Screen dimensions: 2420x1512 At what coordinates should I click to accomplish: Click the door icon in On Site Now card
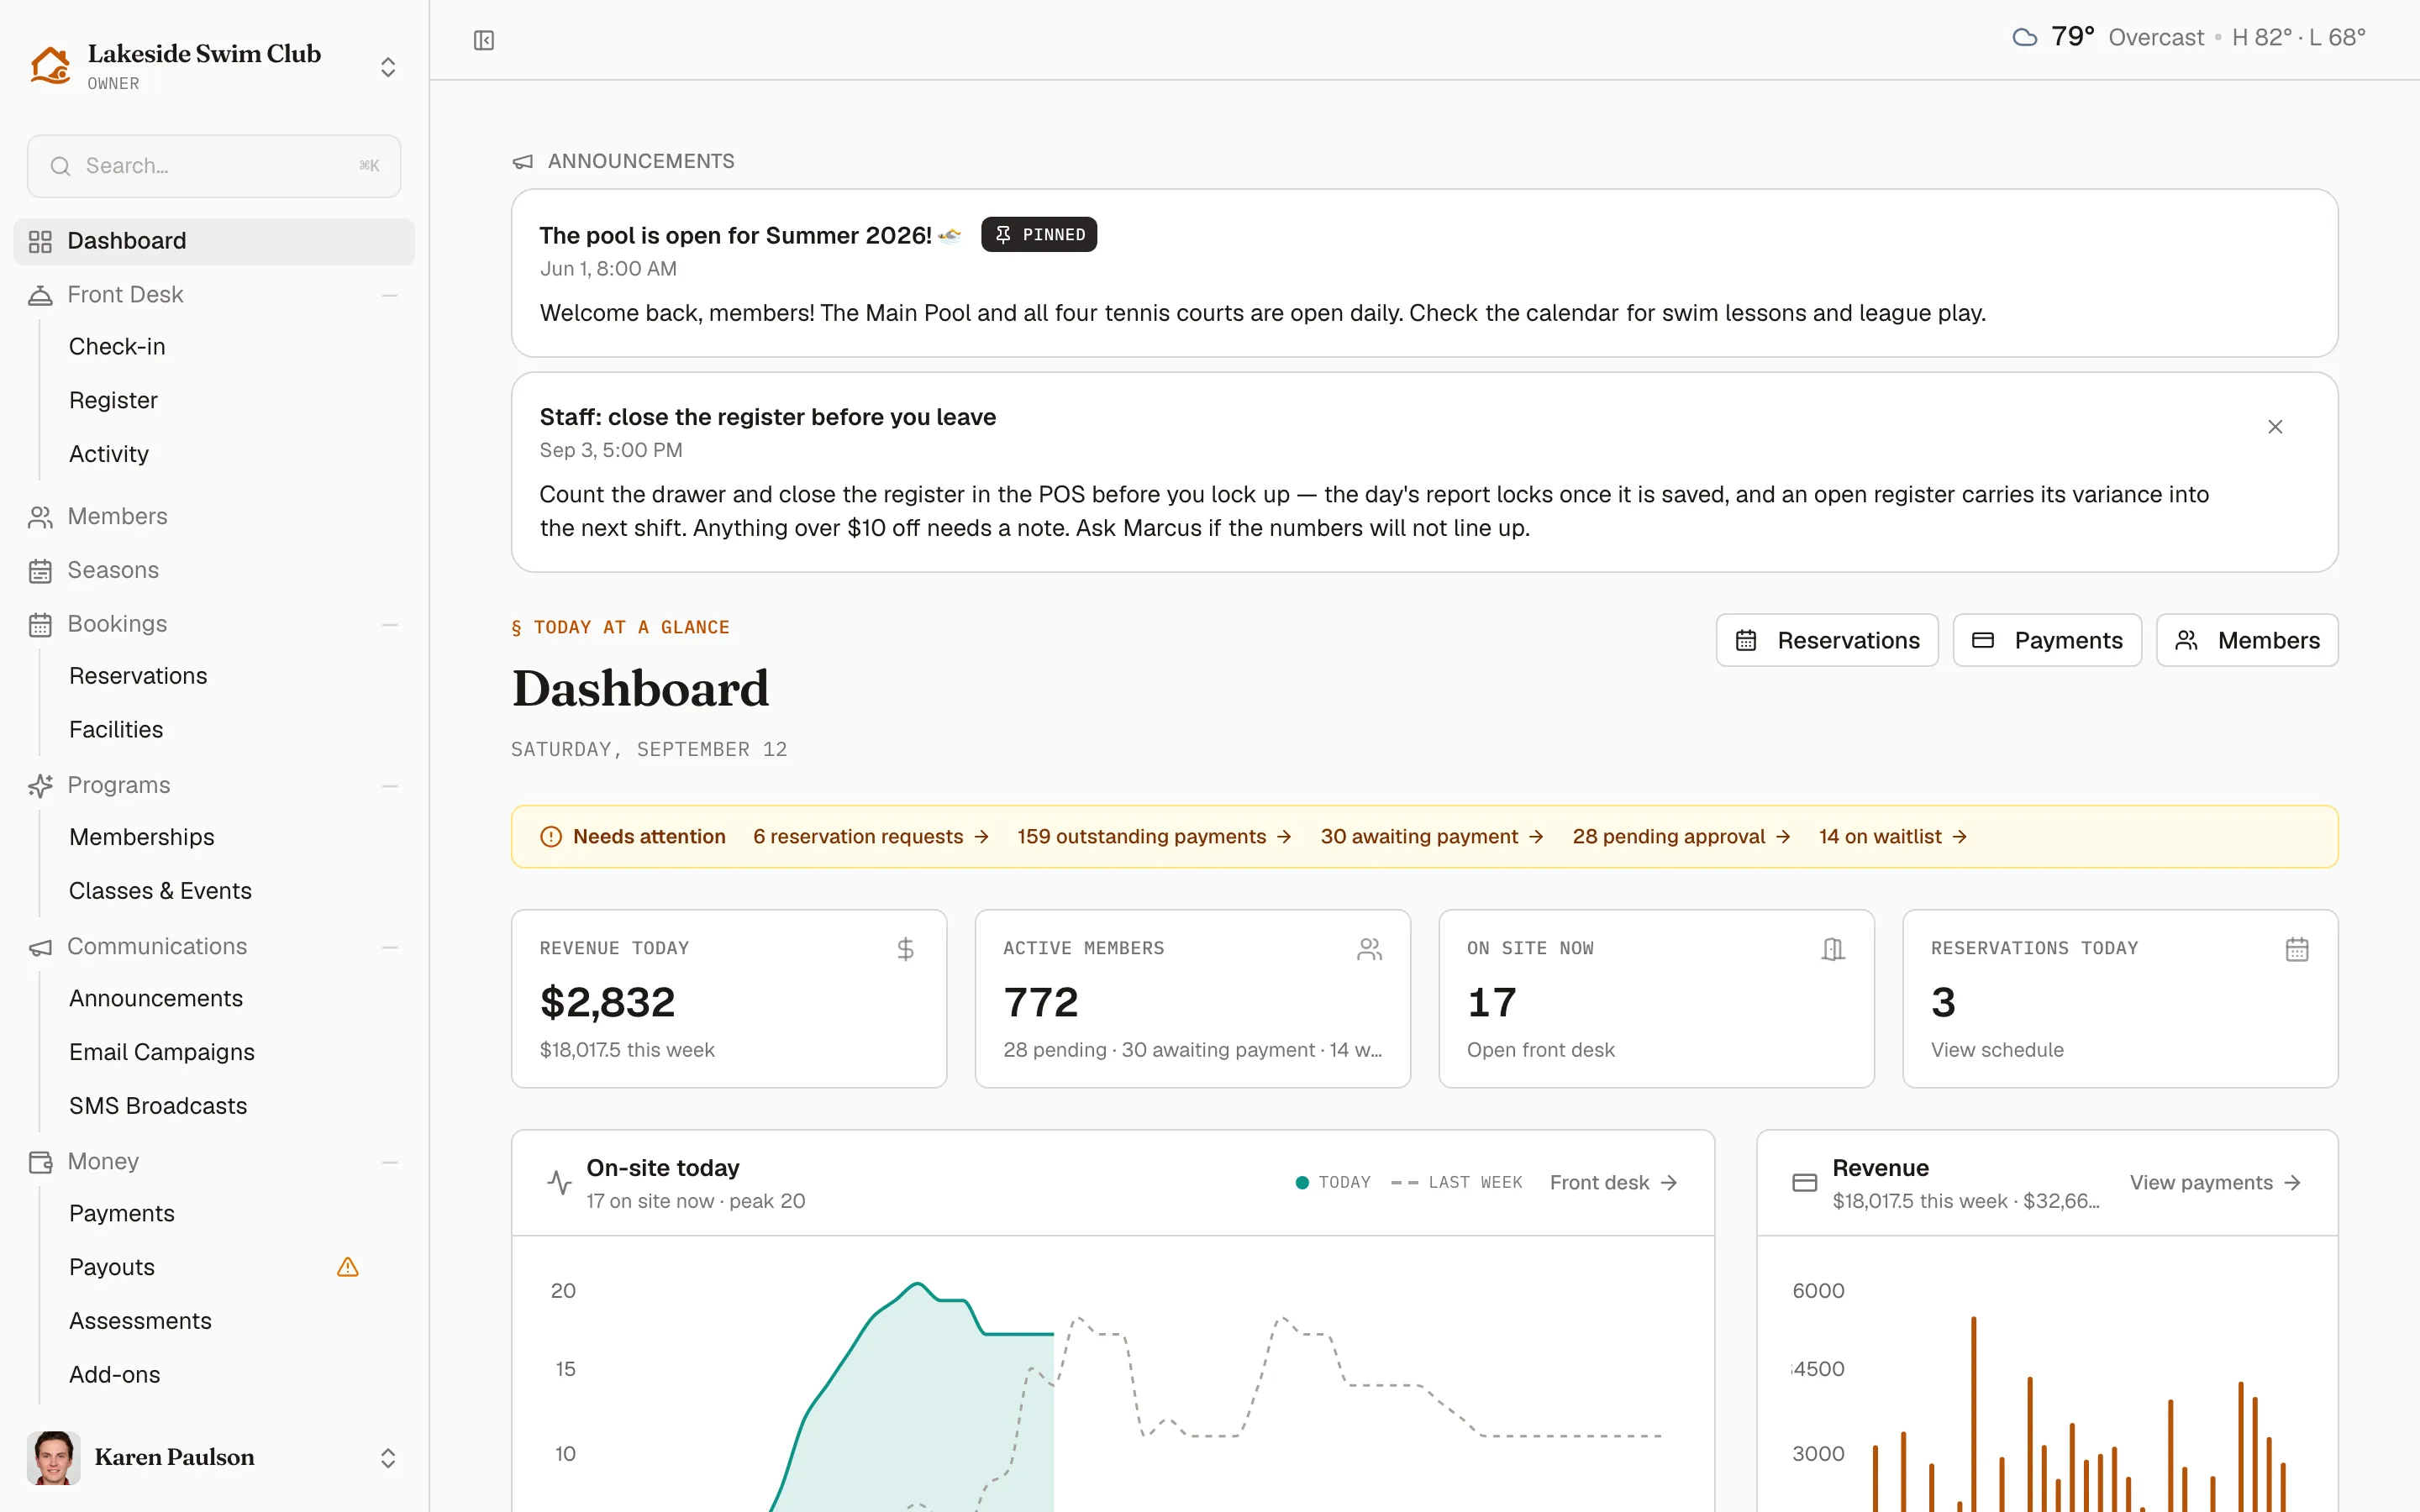(1833, 949)
